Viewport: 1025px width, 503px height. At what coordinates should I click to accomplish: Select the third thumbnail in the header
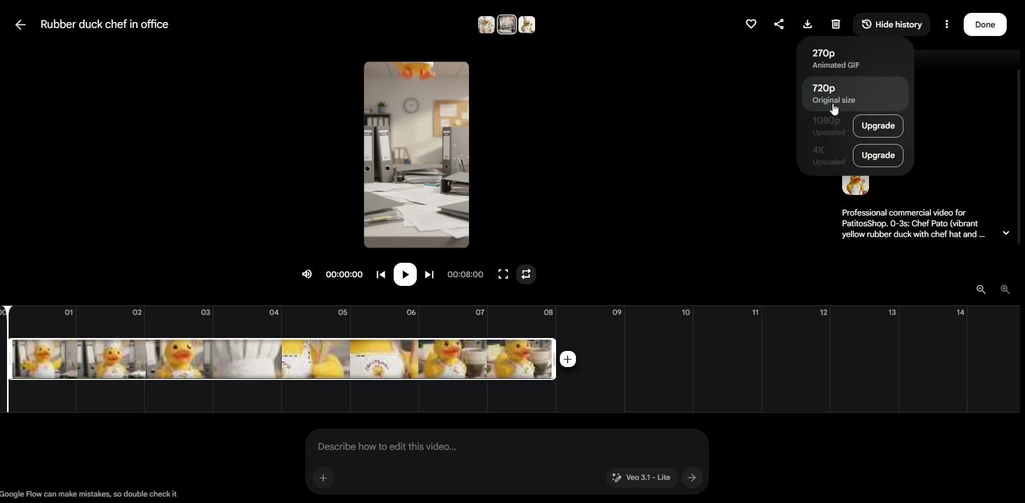pyautogui.click(x=527, y=25)
